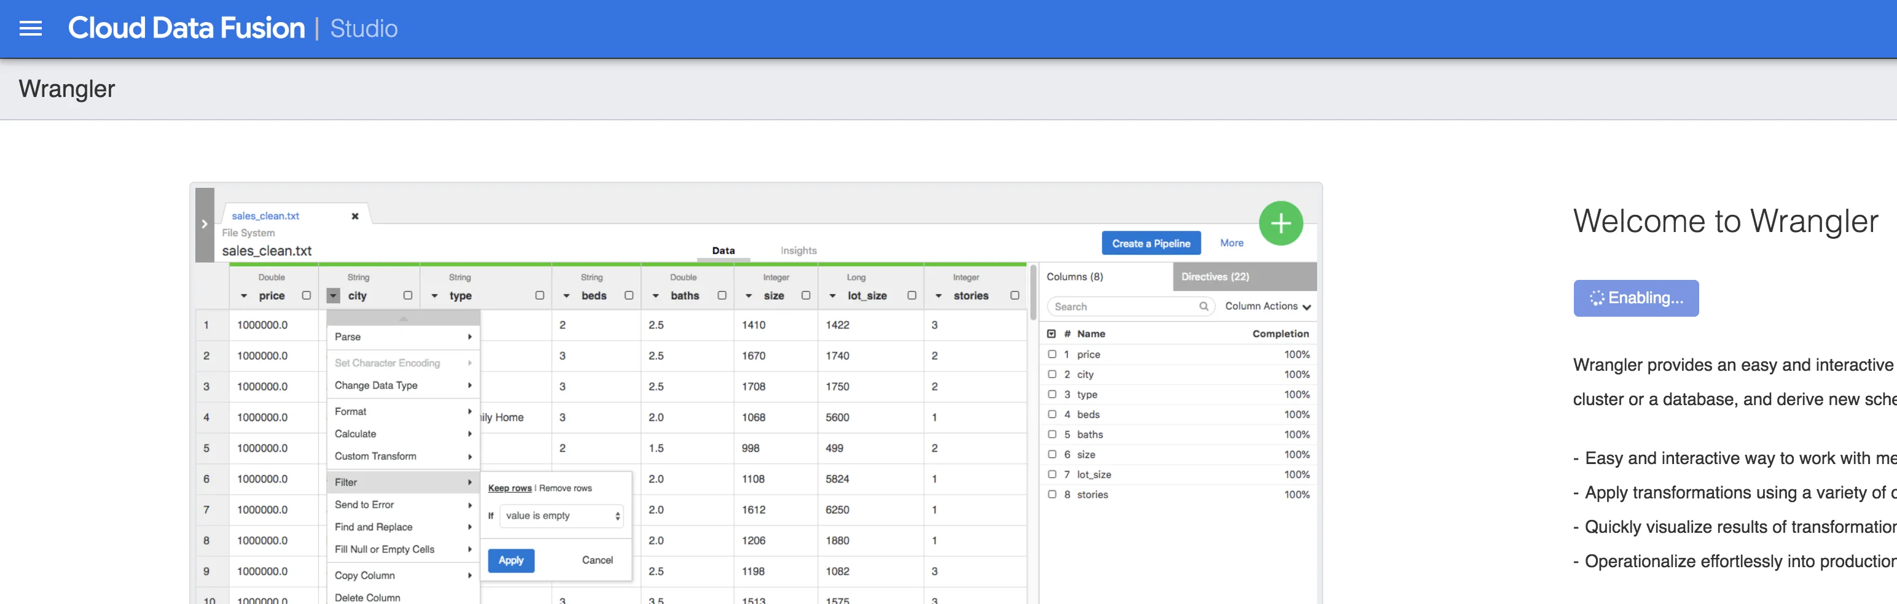1897x604 pixels.
Task: Select the 'value is empty' condition dropdown
Action: [x=561, y=516]
